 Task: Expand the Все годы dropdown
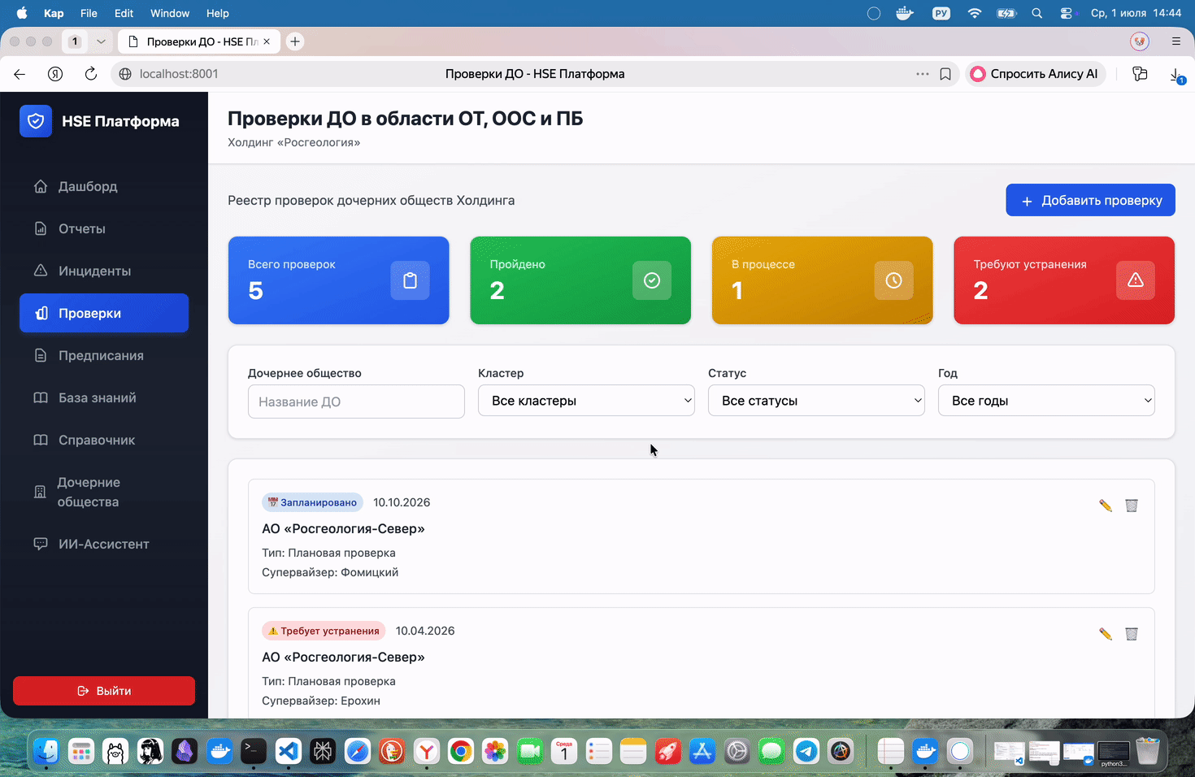pos(1046,401)
